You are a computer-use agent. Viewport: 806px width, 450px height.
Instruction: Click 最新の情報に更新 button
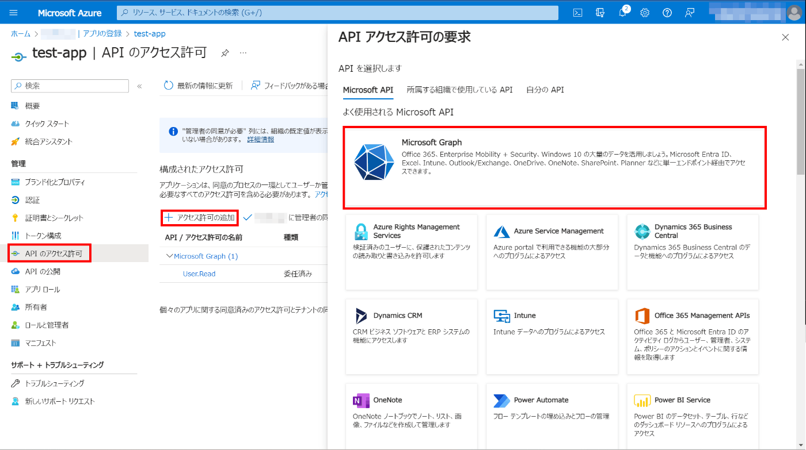tap(198, 86)
